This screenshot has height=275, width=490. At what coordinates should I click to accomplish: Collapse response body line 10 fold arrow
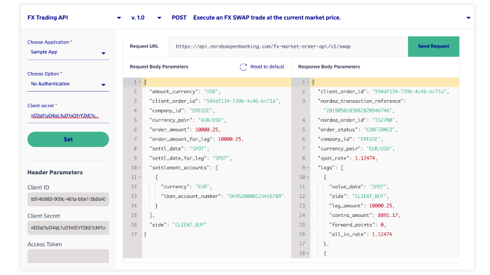(x=308, y=177)
